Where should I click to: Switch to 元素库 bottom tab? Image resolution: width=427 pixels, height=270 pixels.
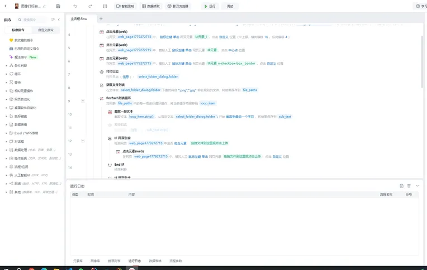point(78,261)
